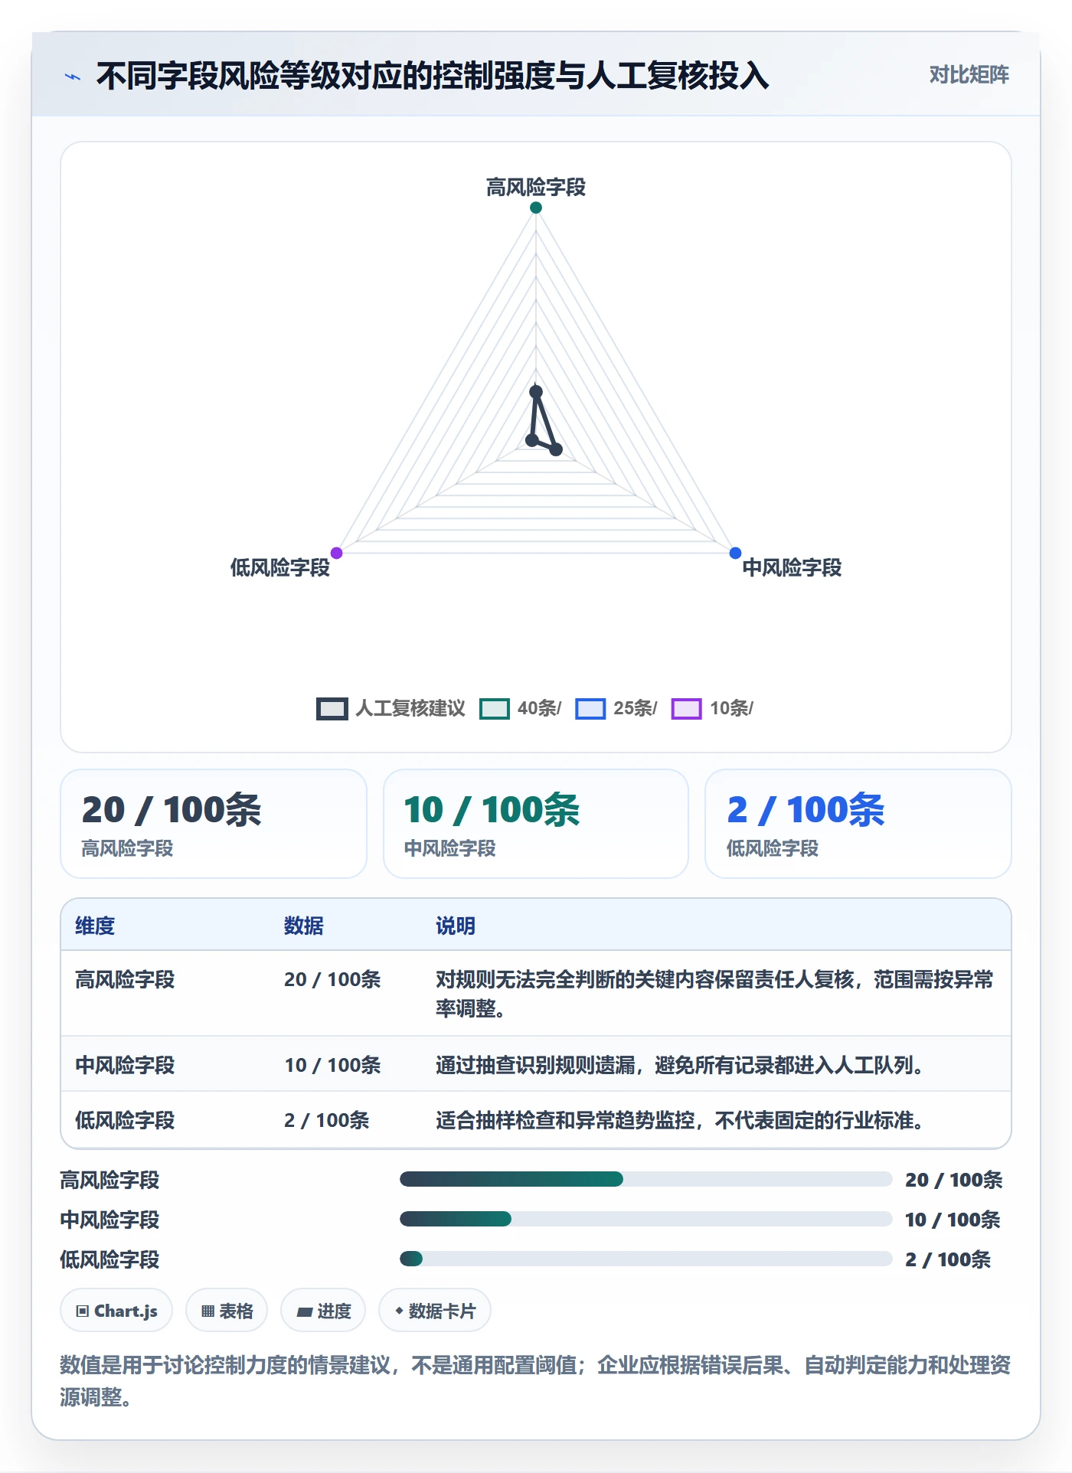
Task: Select the 低风险字段 table row cell
Action: tap(125, 1120)
